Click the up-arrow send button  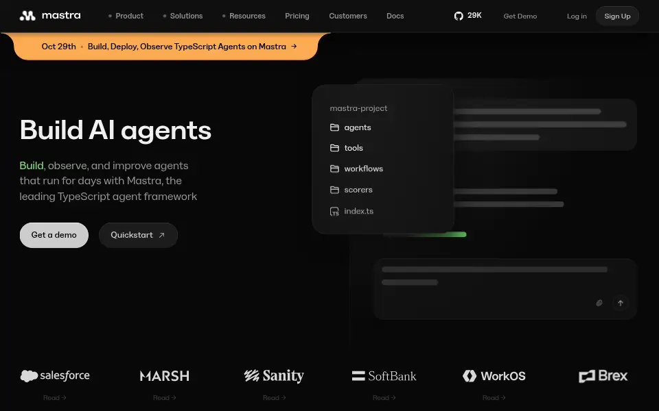pos(621,303)
